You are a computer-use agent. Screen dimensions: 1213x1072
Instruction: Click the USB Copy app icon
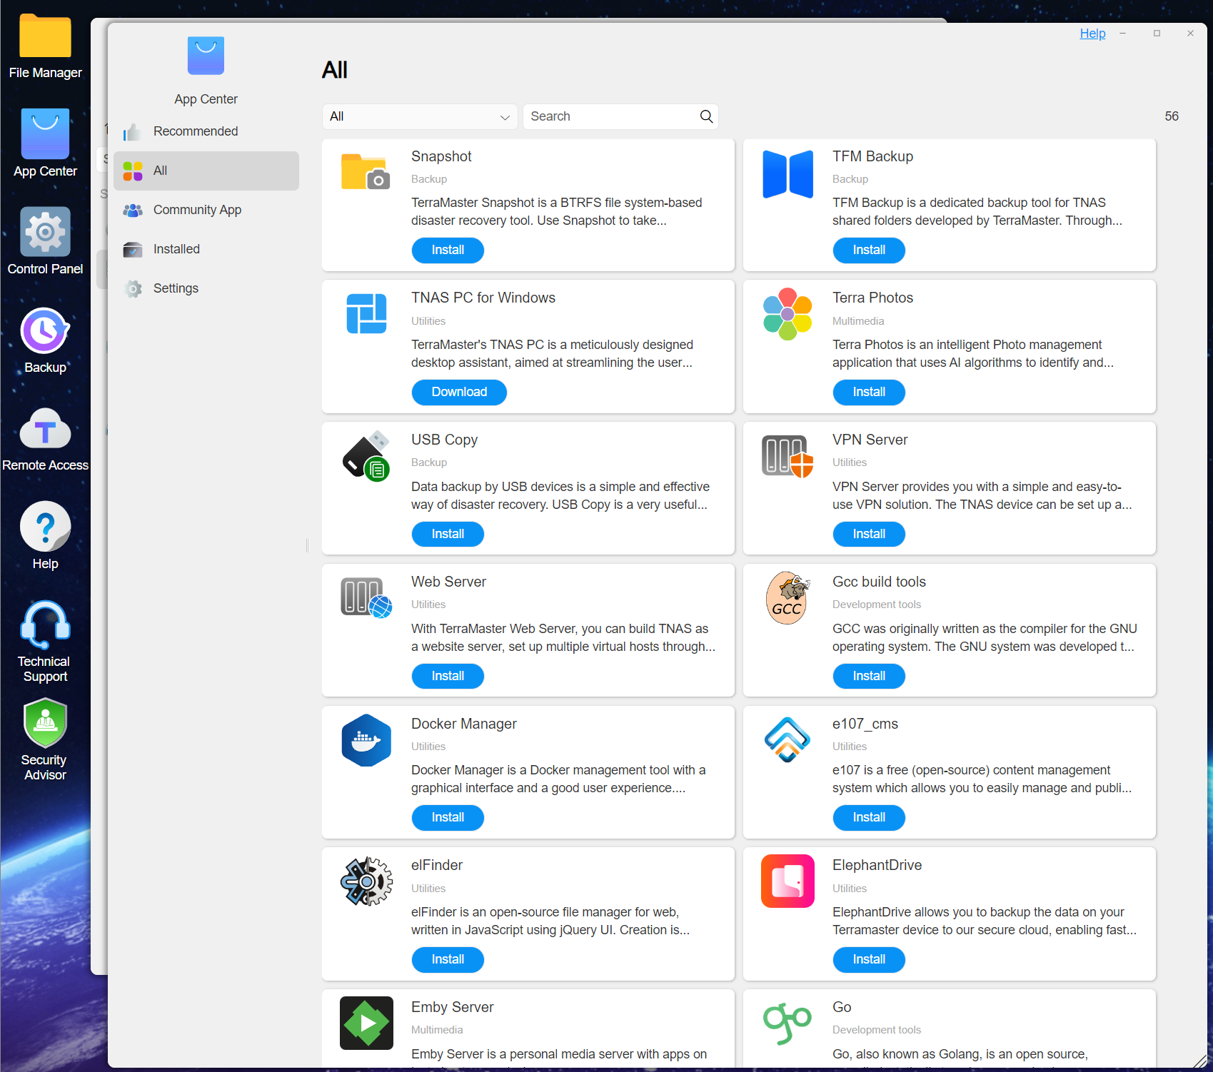coord(366,456)
